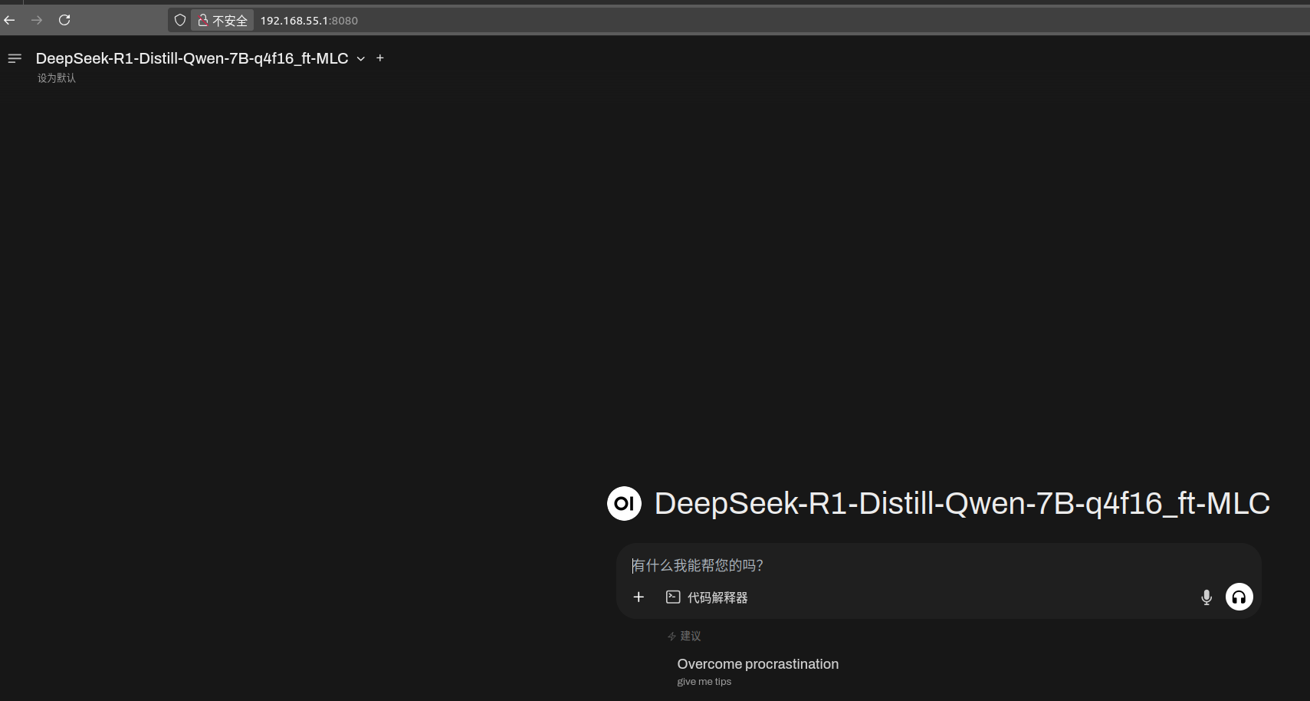This screenshot has width=1310, height=701.
Task: Go back with the browser back arrow
Action: pos(9,20)
